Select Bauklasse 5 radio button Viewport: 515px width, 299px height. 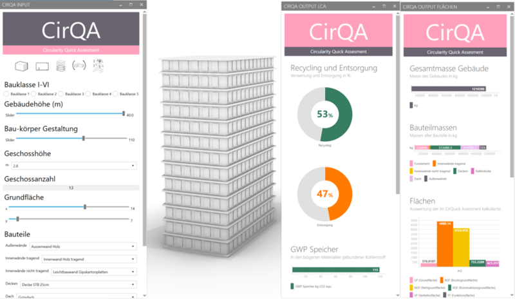click(x=115, y=94)
